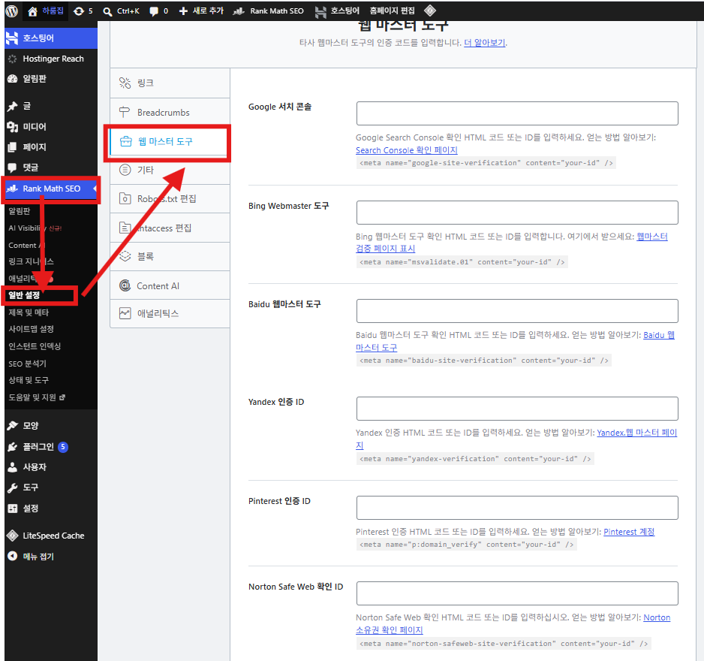Open the 상태 및 도구 submenu item

click(29, 380)
